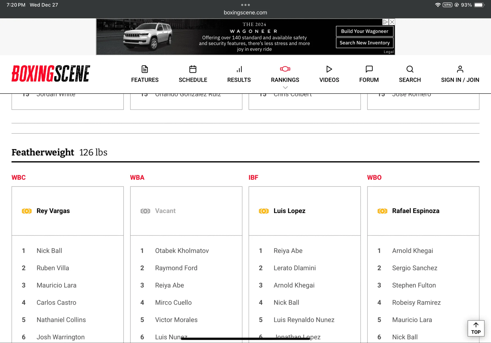Click the Search New Inventory button
Viewport: 491px width, 343px height.
365,43
